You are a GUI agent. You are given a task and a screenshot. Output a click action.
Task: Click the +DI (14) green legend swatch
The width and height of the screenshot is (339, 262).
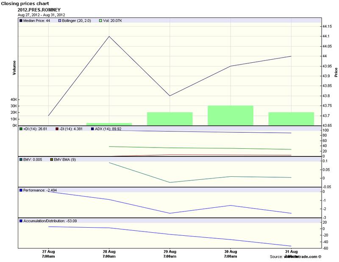[21, 128]
